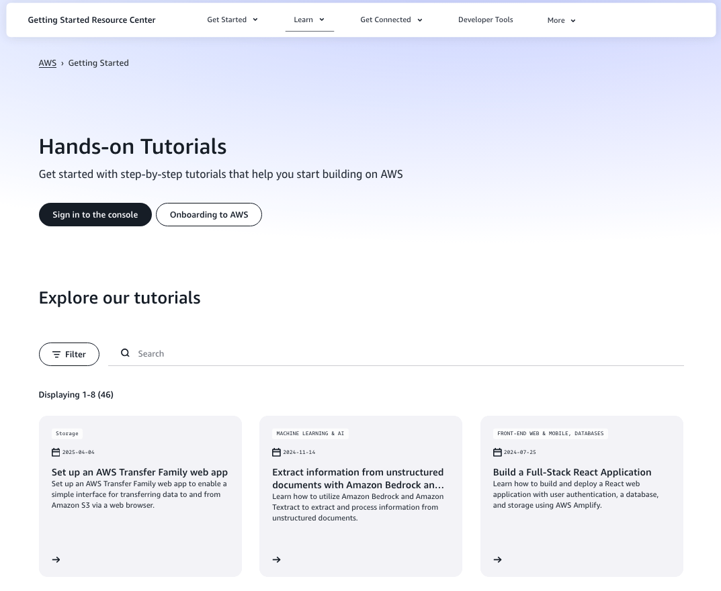Open Extract information from unstructured documents tutorial

[358, 478]
